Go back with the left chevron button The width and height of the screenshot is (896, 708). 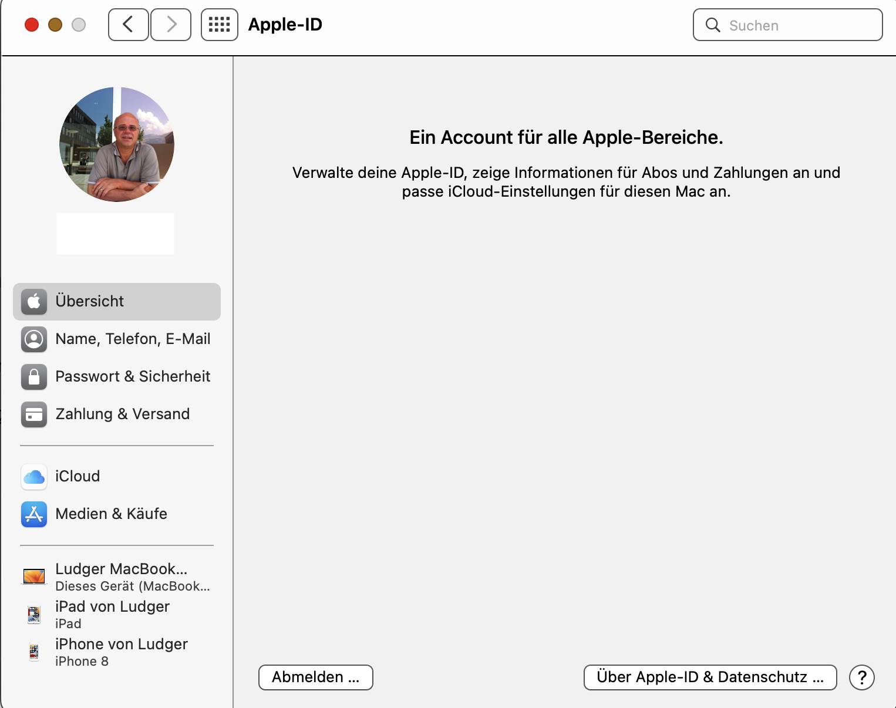tap(129, 25)
